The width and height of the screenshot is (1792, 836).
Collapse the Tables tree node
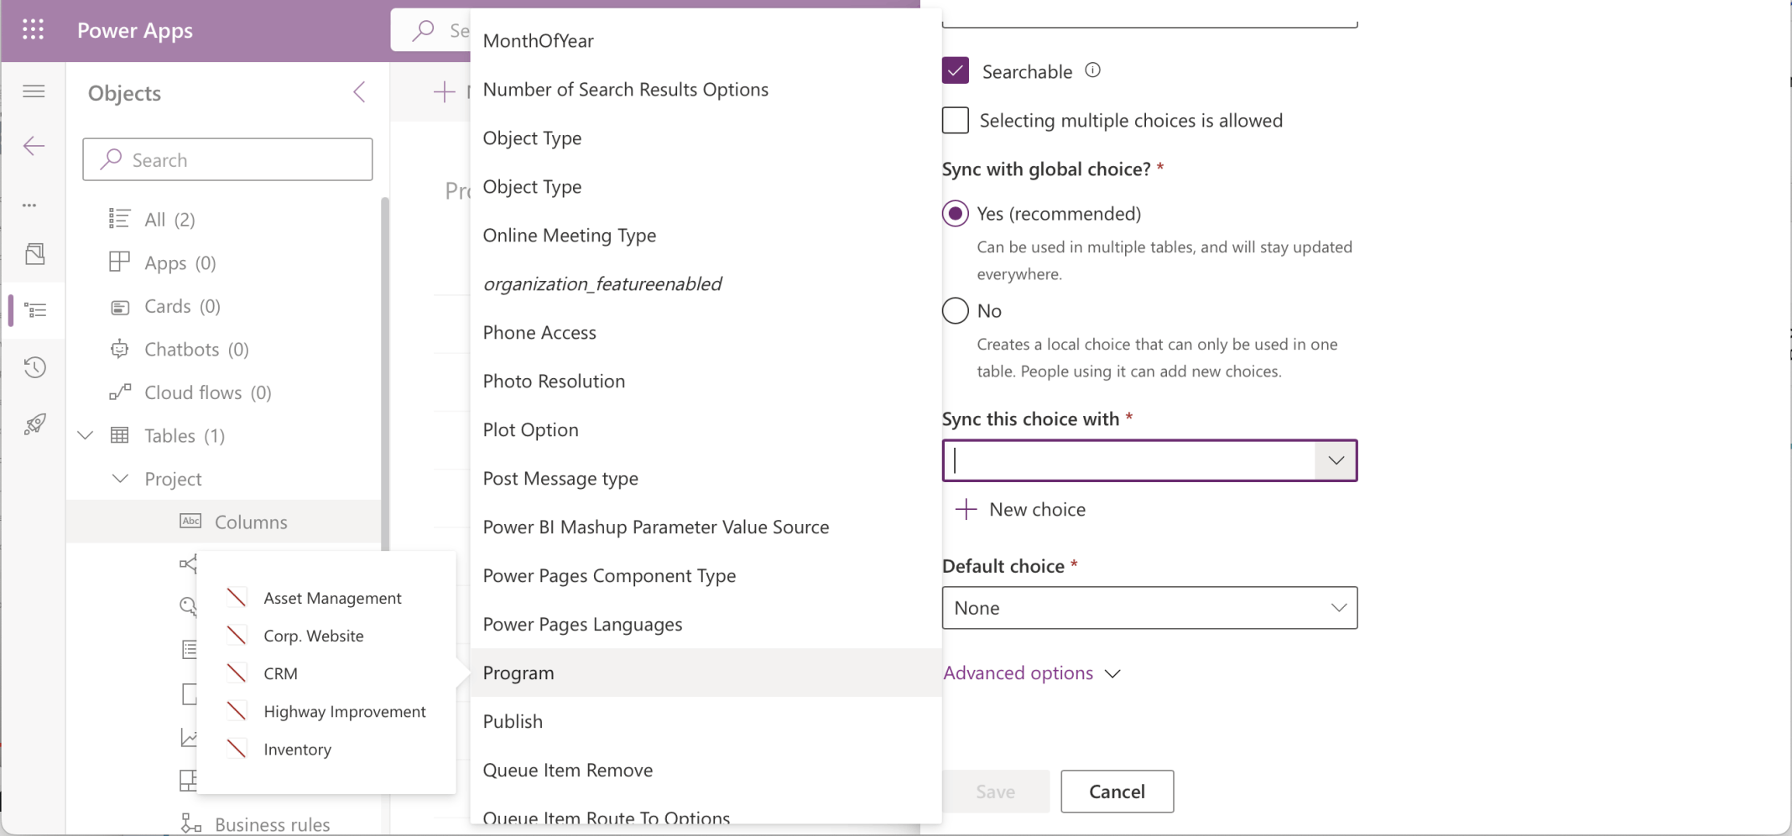(x=86, y=435)
